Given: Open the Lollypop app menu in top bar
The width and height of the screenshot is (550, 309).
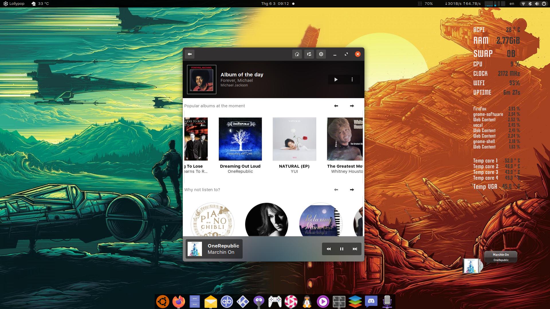Looking at the screenshot, I should [14, 4].
